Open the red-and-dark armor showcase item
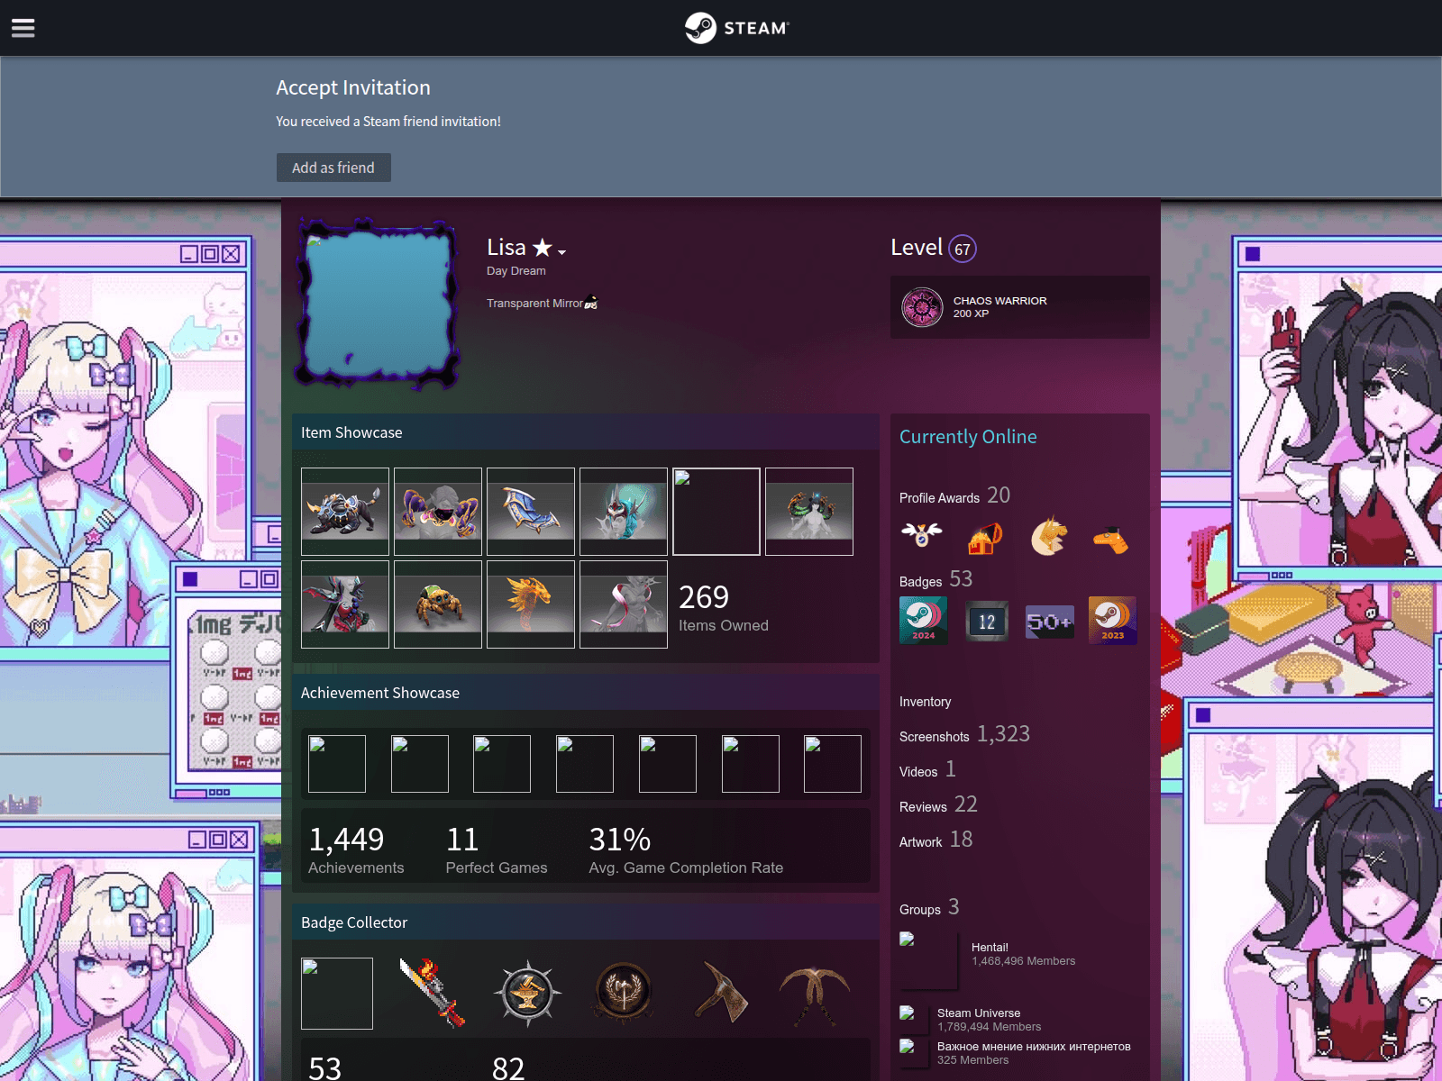Screen dimensions: 1442x1081 (345, 604)
